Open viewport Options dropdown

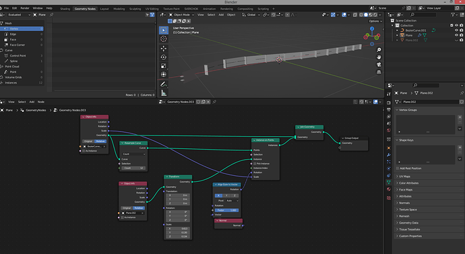click(375, 21)
